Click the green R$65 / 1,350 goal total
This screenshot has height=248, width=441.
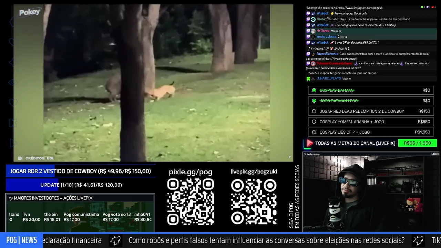417,143
